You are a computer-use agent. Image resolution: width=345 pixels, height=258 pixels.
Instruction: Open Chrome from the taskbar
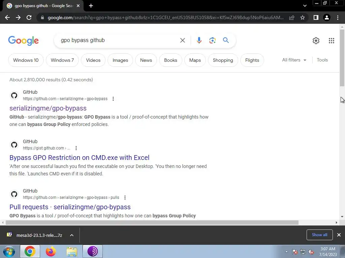pos(30,251)
